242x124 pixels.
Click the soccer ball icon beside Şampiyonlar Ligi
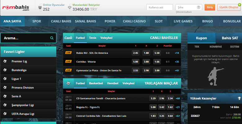[5, 105]
